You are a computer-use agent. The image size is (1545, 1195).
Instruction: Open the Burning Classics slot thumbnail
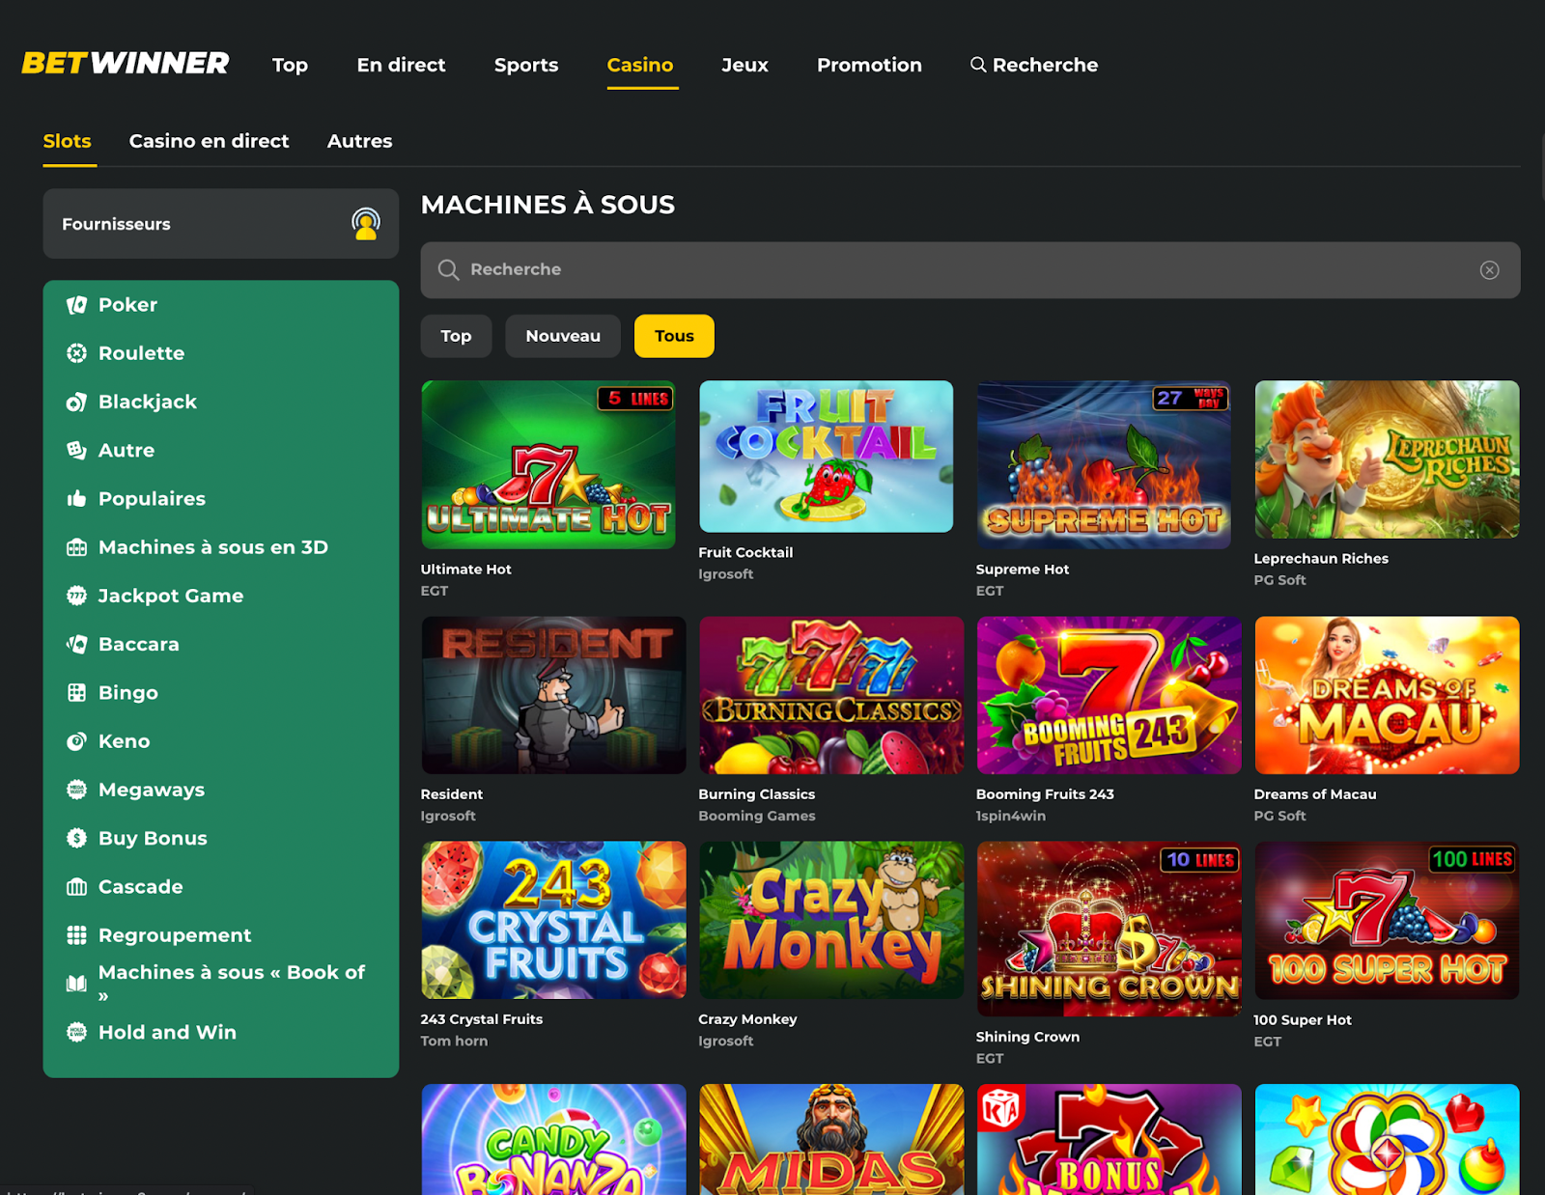click(831, 695)
